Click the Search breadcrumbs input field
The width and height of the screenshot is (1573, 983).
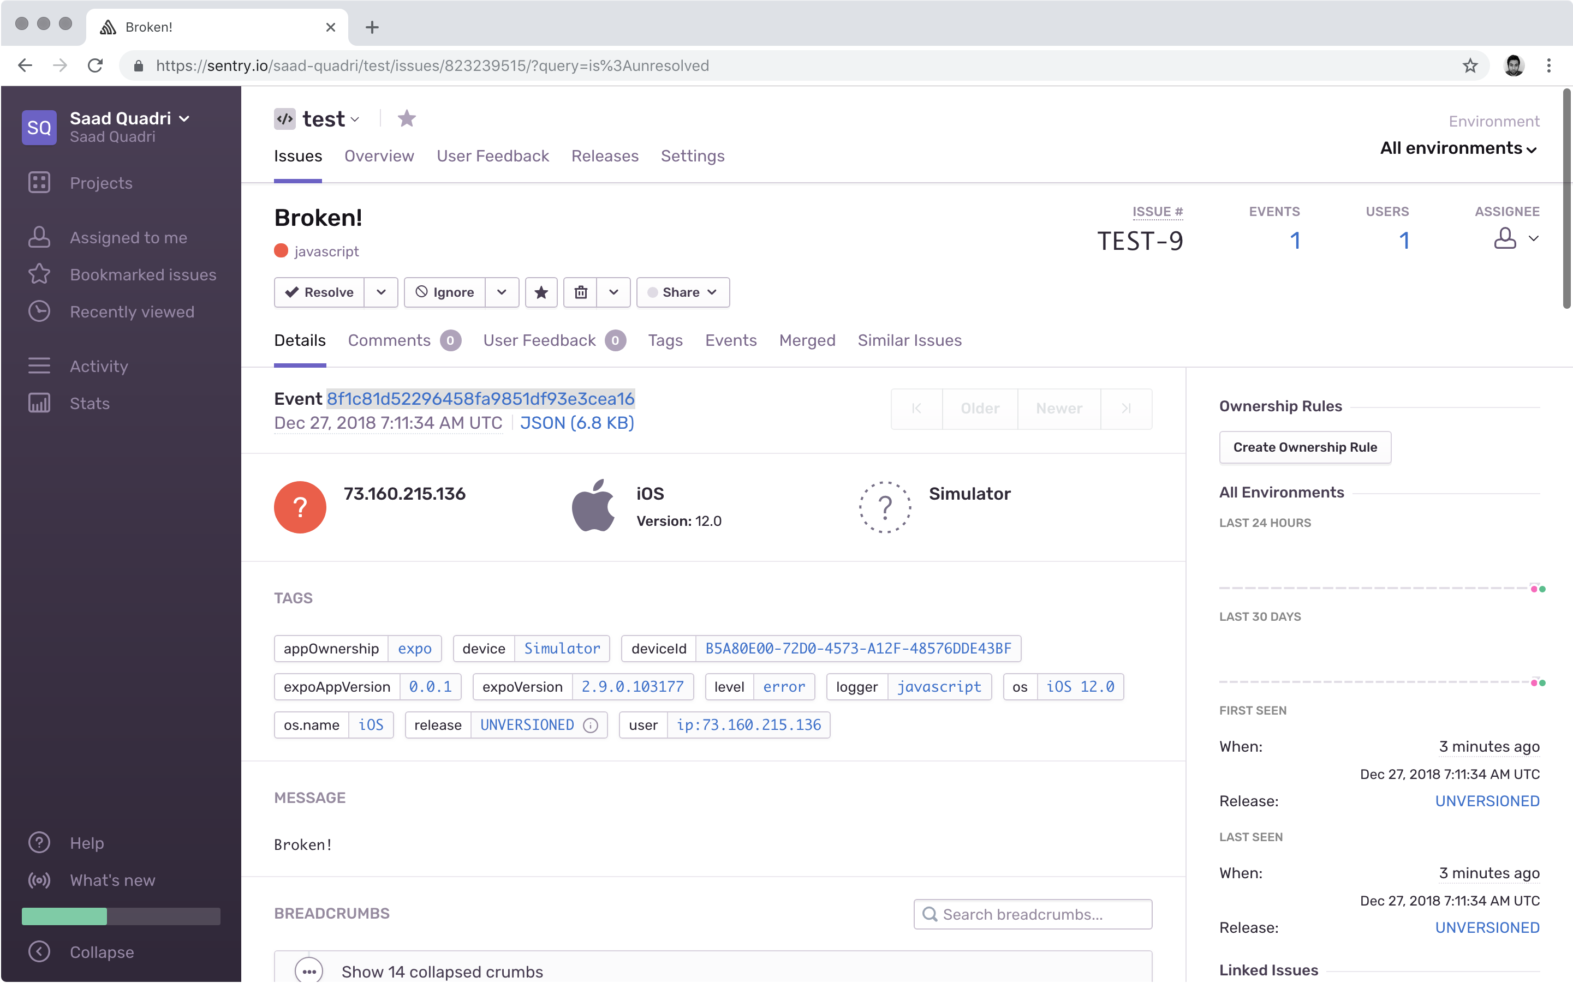tap(1033, 913)
